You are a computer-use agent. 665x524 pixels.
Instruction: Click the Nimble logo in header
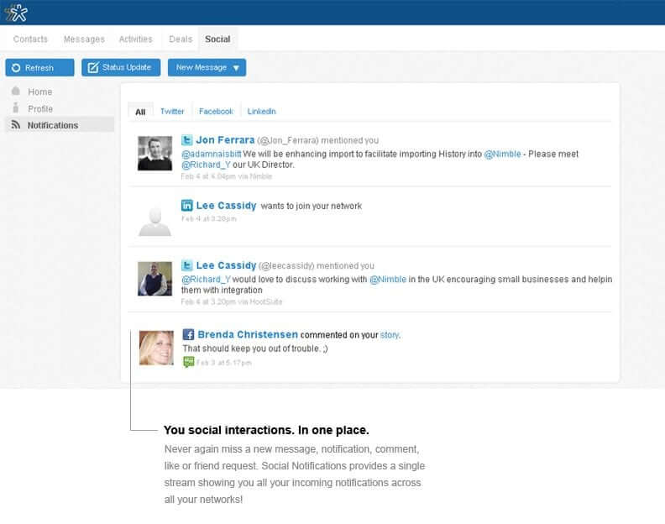pos(16,12)
